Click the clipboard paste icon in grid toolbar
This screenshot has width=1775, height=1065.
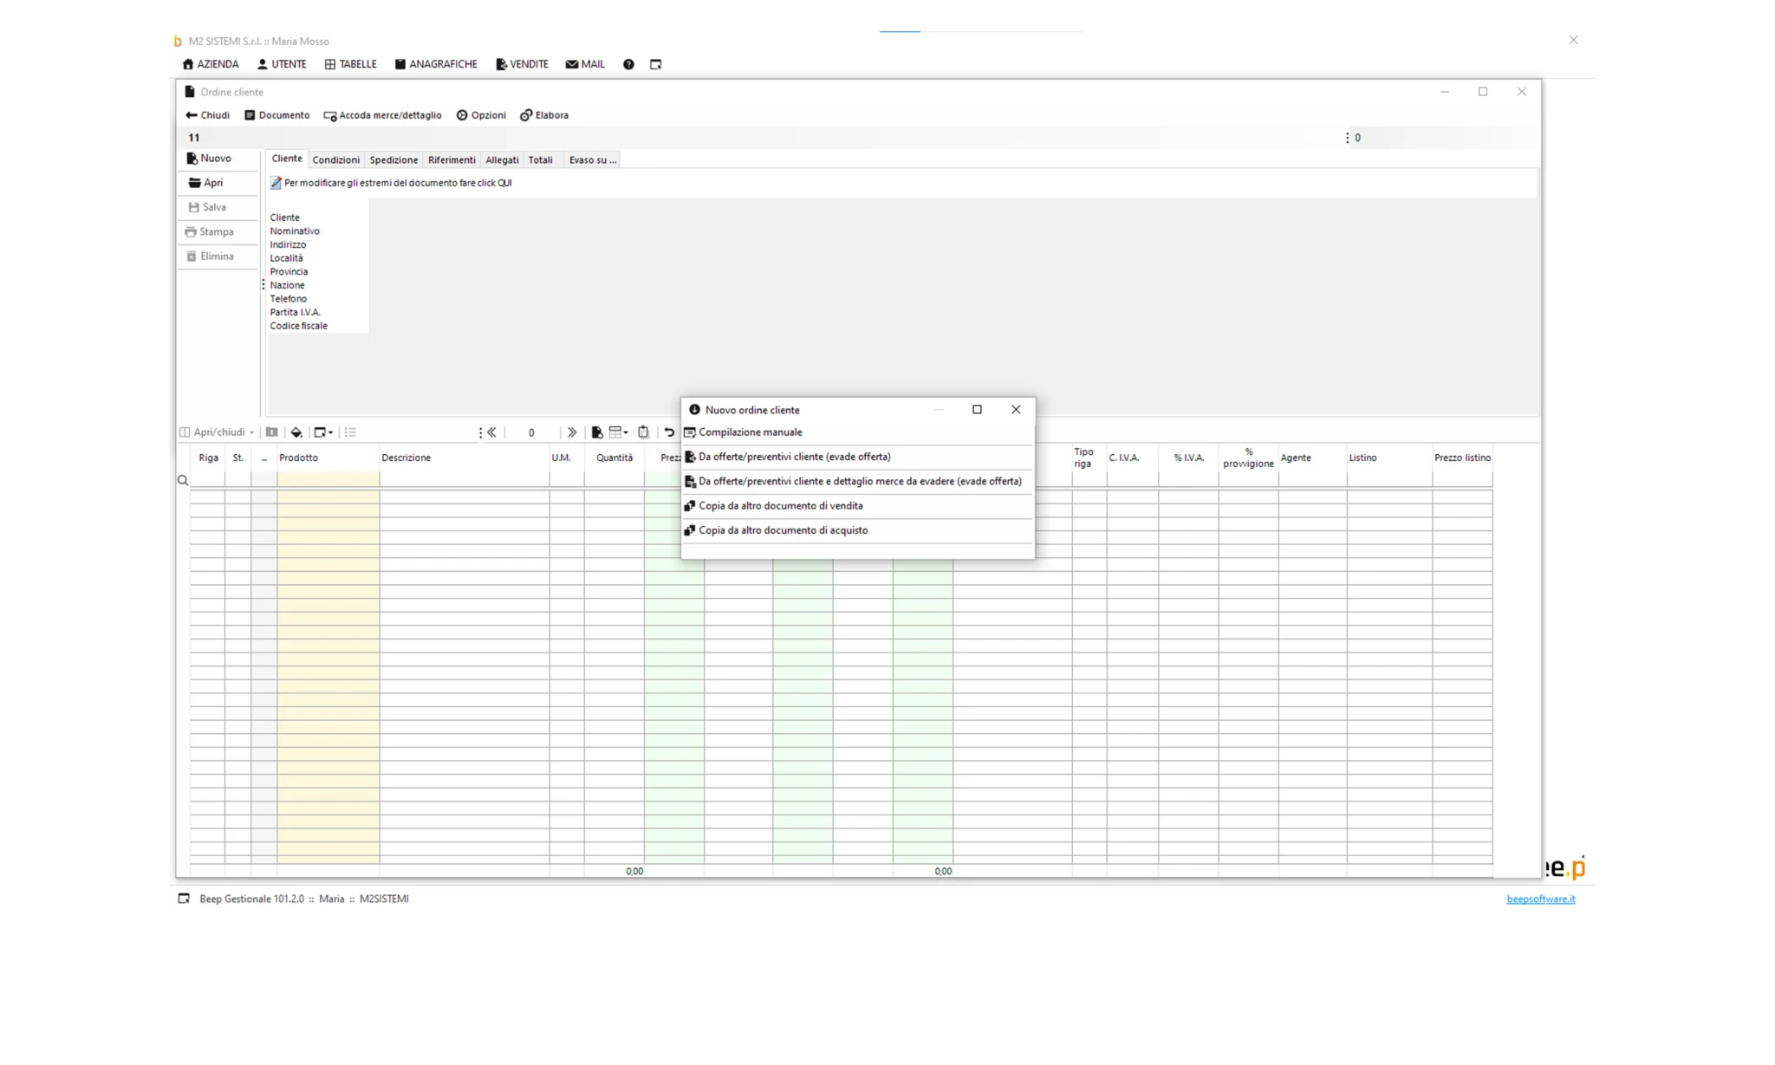(x=643, y=432)
